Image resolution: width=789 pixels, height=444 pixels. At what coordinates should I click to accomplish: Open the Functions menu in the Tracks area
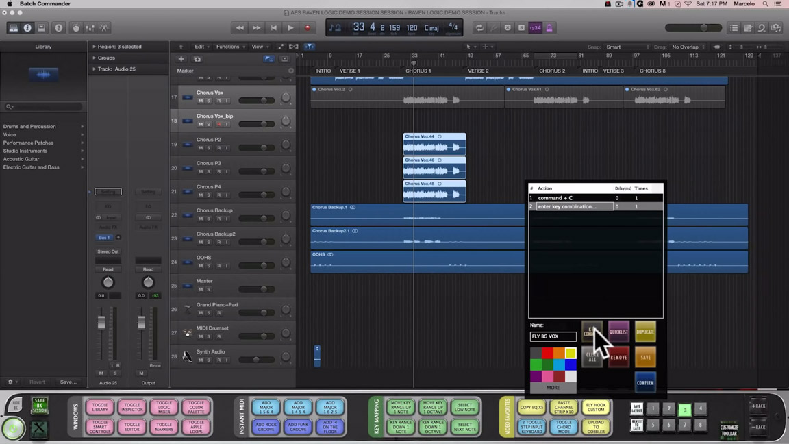coord(230,47)
